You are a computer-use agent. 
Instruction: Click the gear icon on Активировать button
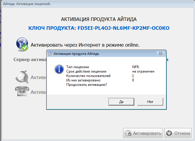(x=128, y=133)
